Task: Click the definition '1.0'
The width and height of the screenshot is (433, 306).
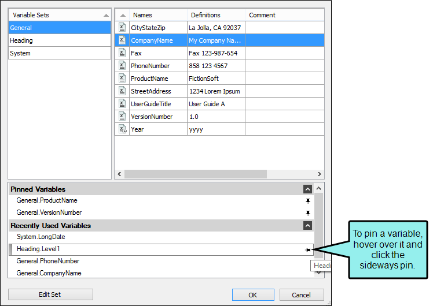Action: (216, 116)
